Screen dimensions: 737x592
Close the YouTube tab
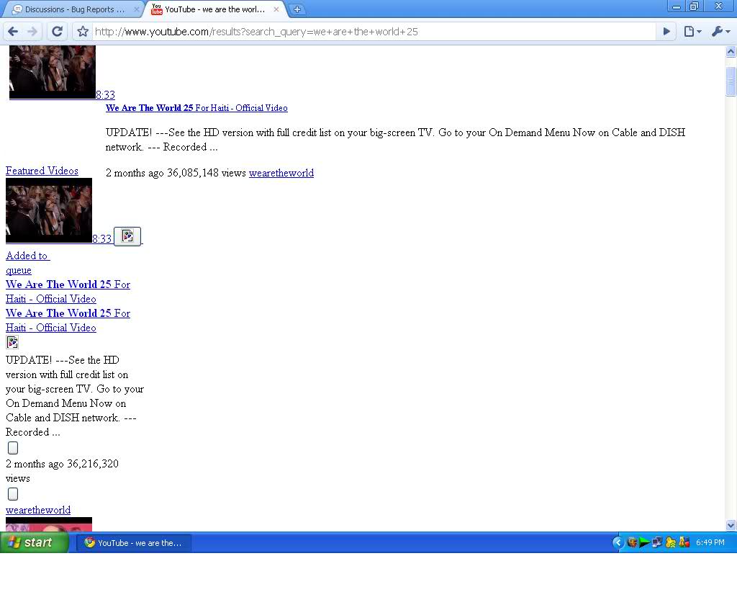pos(276,9)
